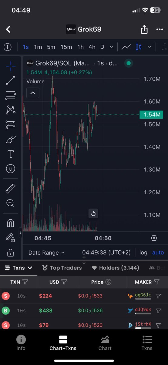168x365 pixels.
Task: Filter by MAKER column funnel
Action: coord(156,282)
